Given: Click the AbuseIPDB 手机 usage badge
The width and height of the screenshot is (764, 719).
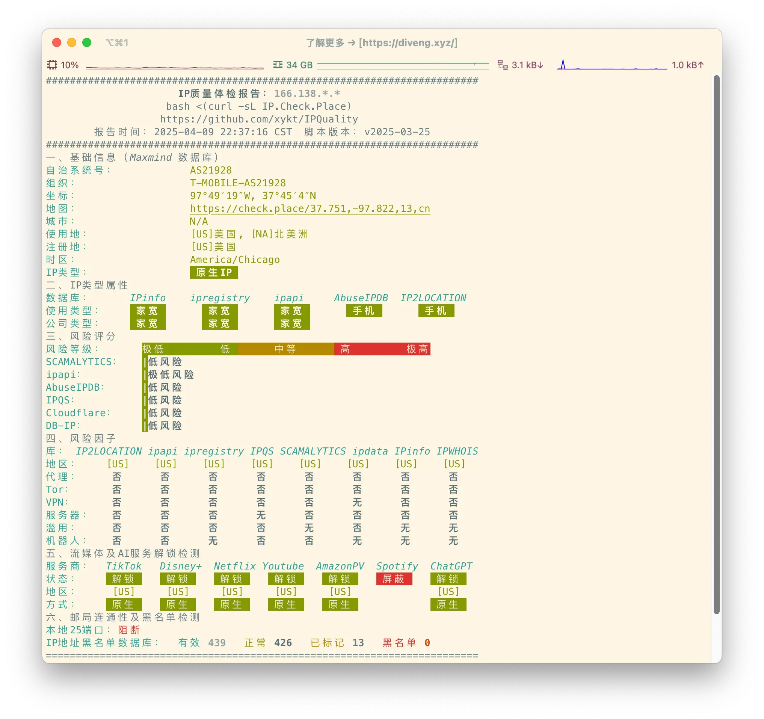Looking at the screenshot, I should 364,311.
